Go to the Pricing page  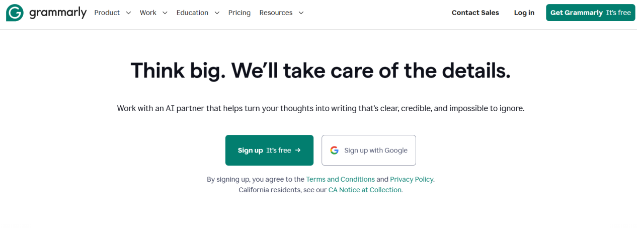tap(240, 13)
